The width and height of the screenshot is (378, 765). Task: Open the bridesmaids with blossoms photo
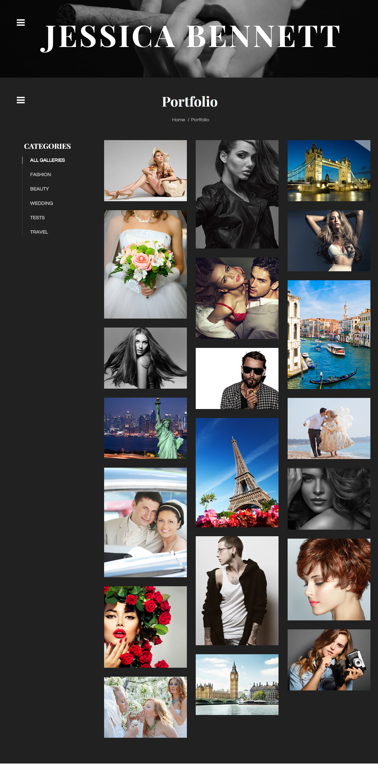pos(145,707)
